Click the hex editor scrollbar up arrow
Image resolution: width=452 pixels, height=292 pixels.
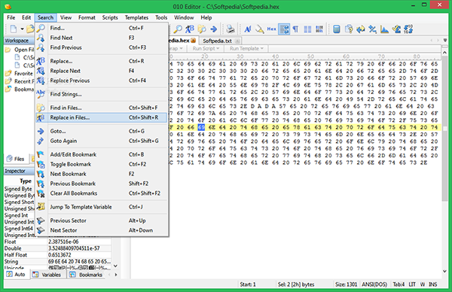click(444, 53)
